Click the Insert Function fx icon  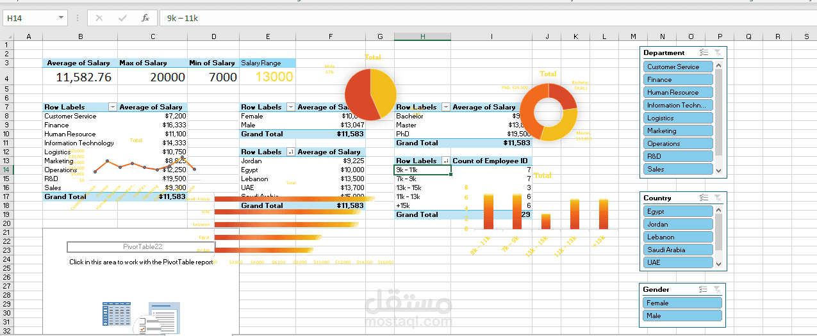[145, 18]
